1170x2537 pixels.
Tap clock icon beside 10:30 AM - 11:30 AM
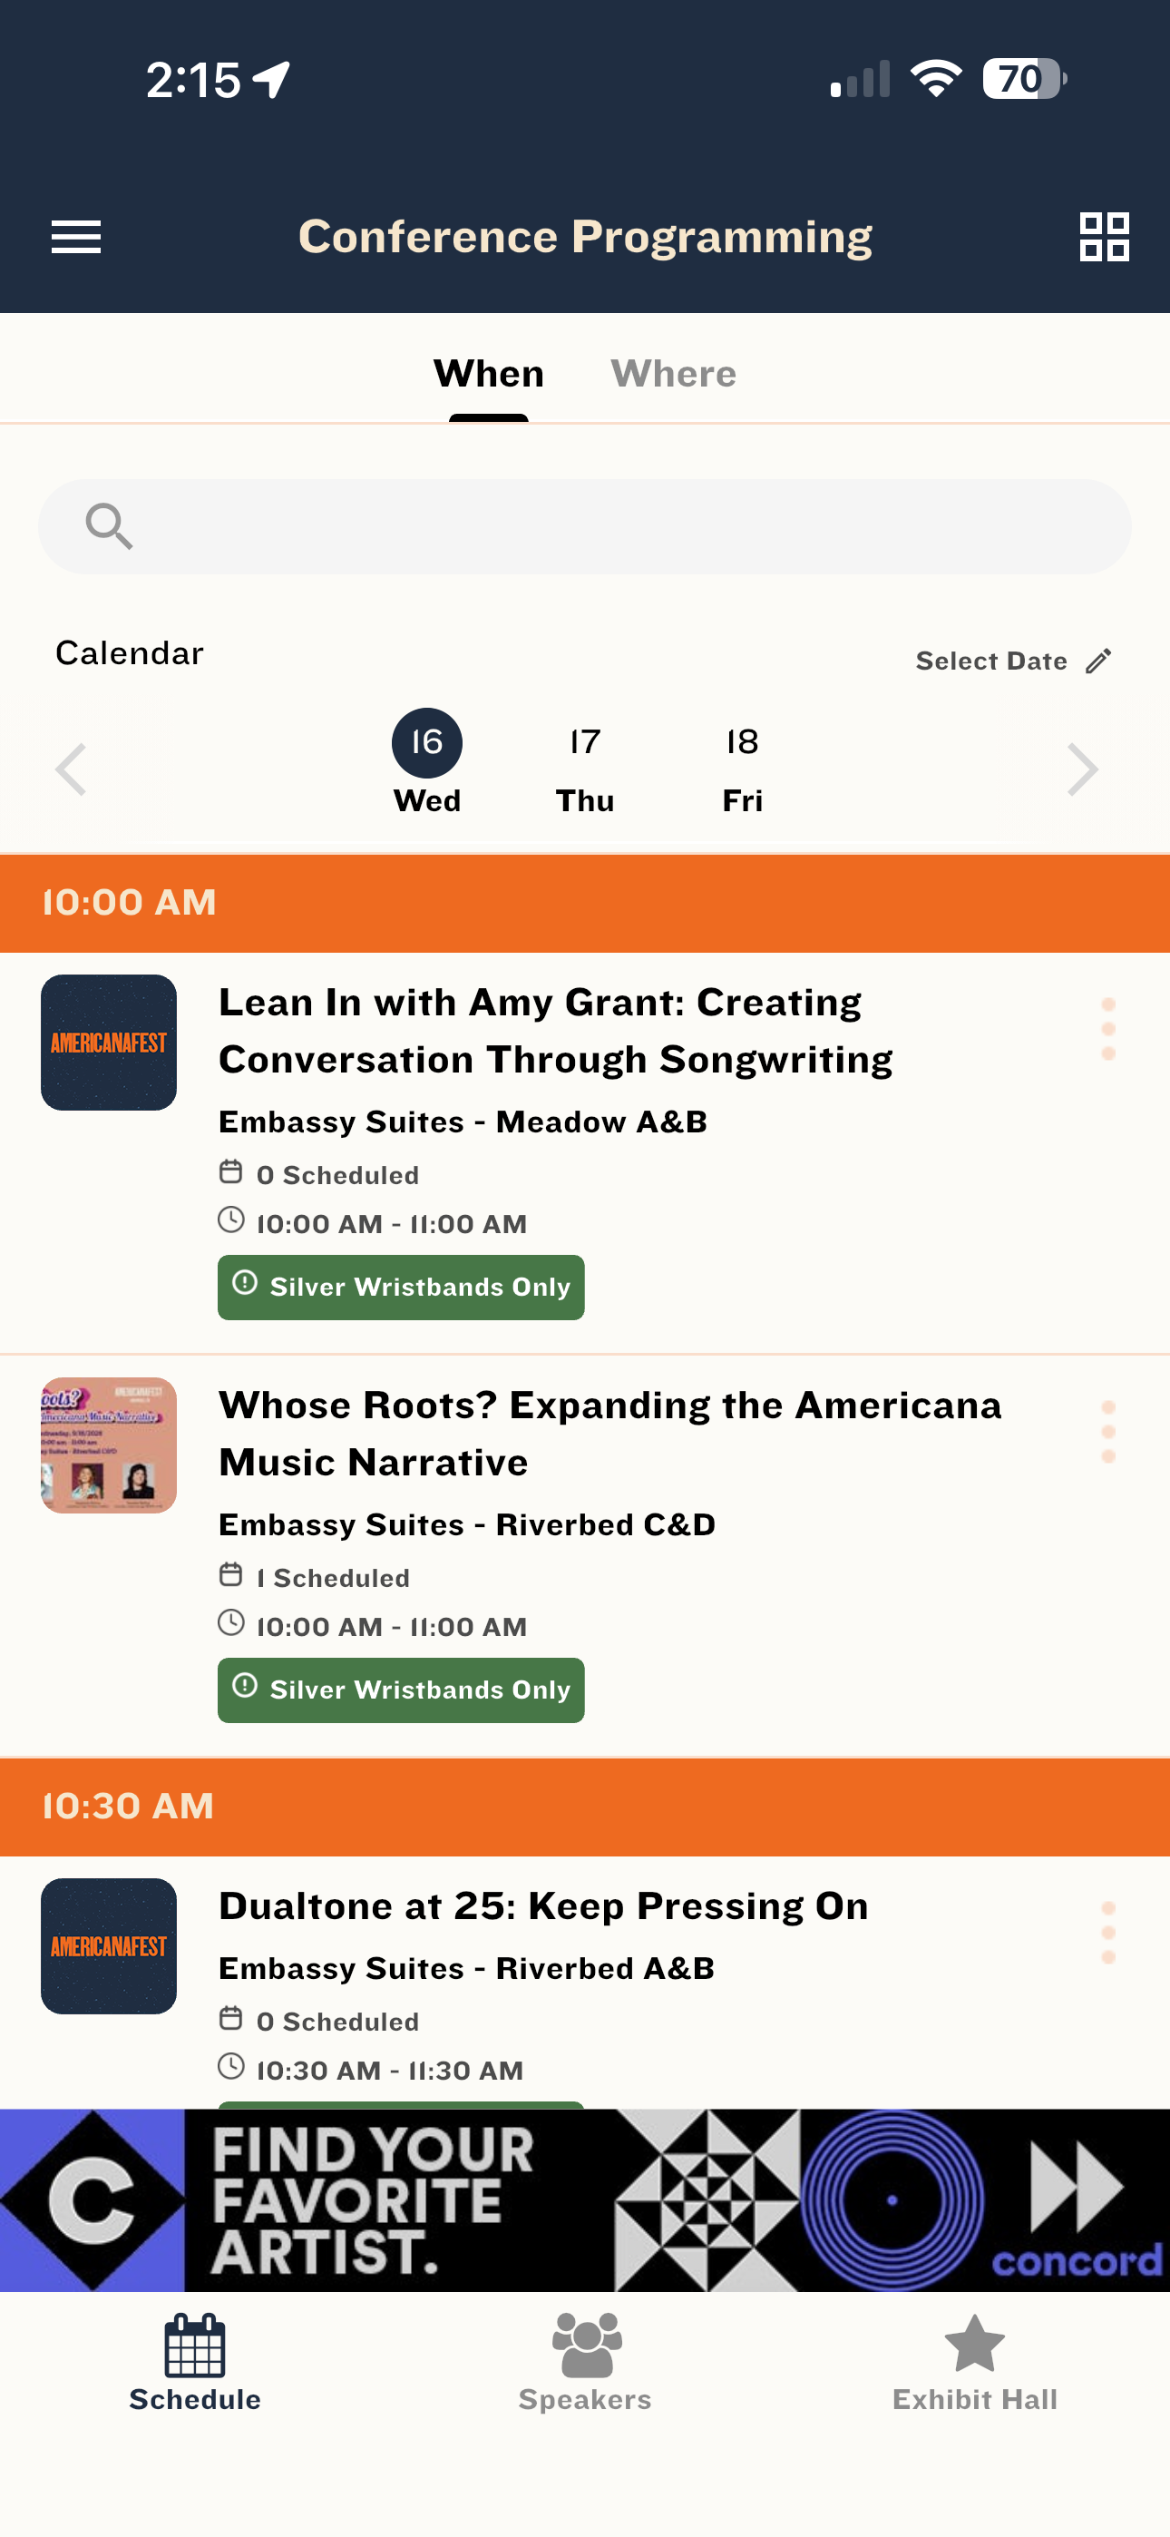click(230, 2066)
